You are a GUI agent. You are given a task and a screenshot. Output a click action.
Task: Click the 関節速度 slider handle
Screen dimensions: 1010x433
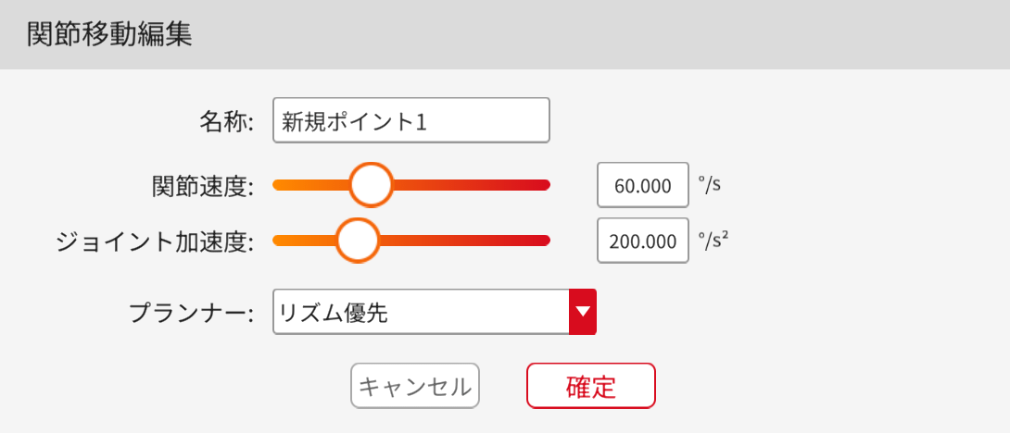click(372, 185)
